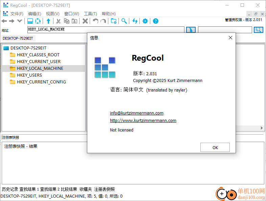
Task: Go up one level with blue arrow
Action: click(48, 21)
